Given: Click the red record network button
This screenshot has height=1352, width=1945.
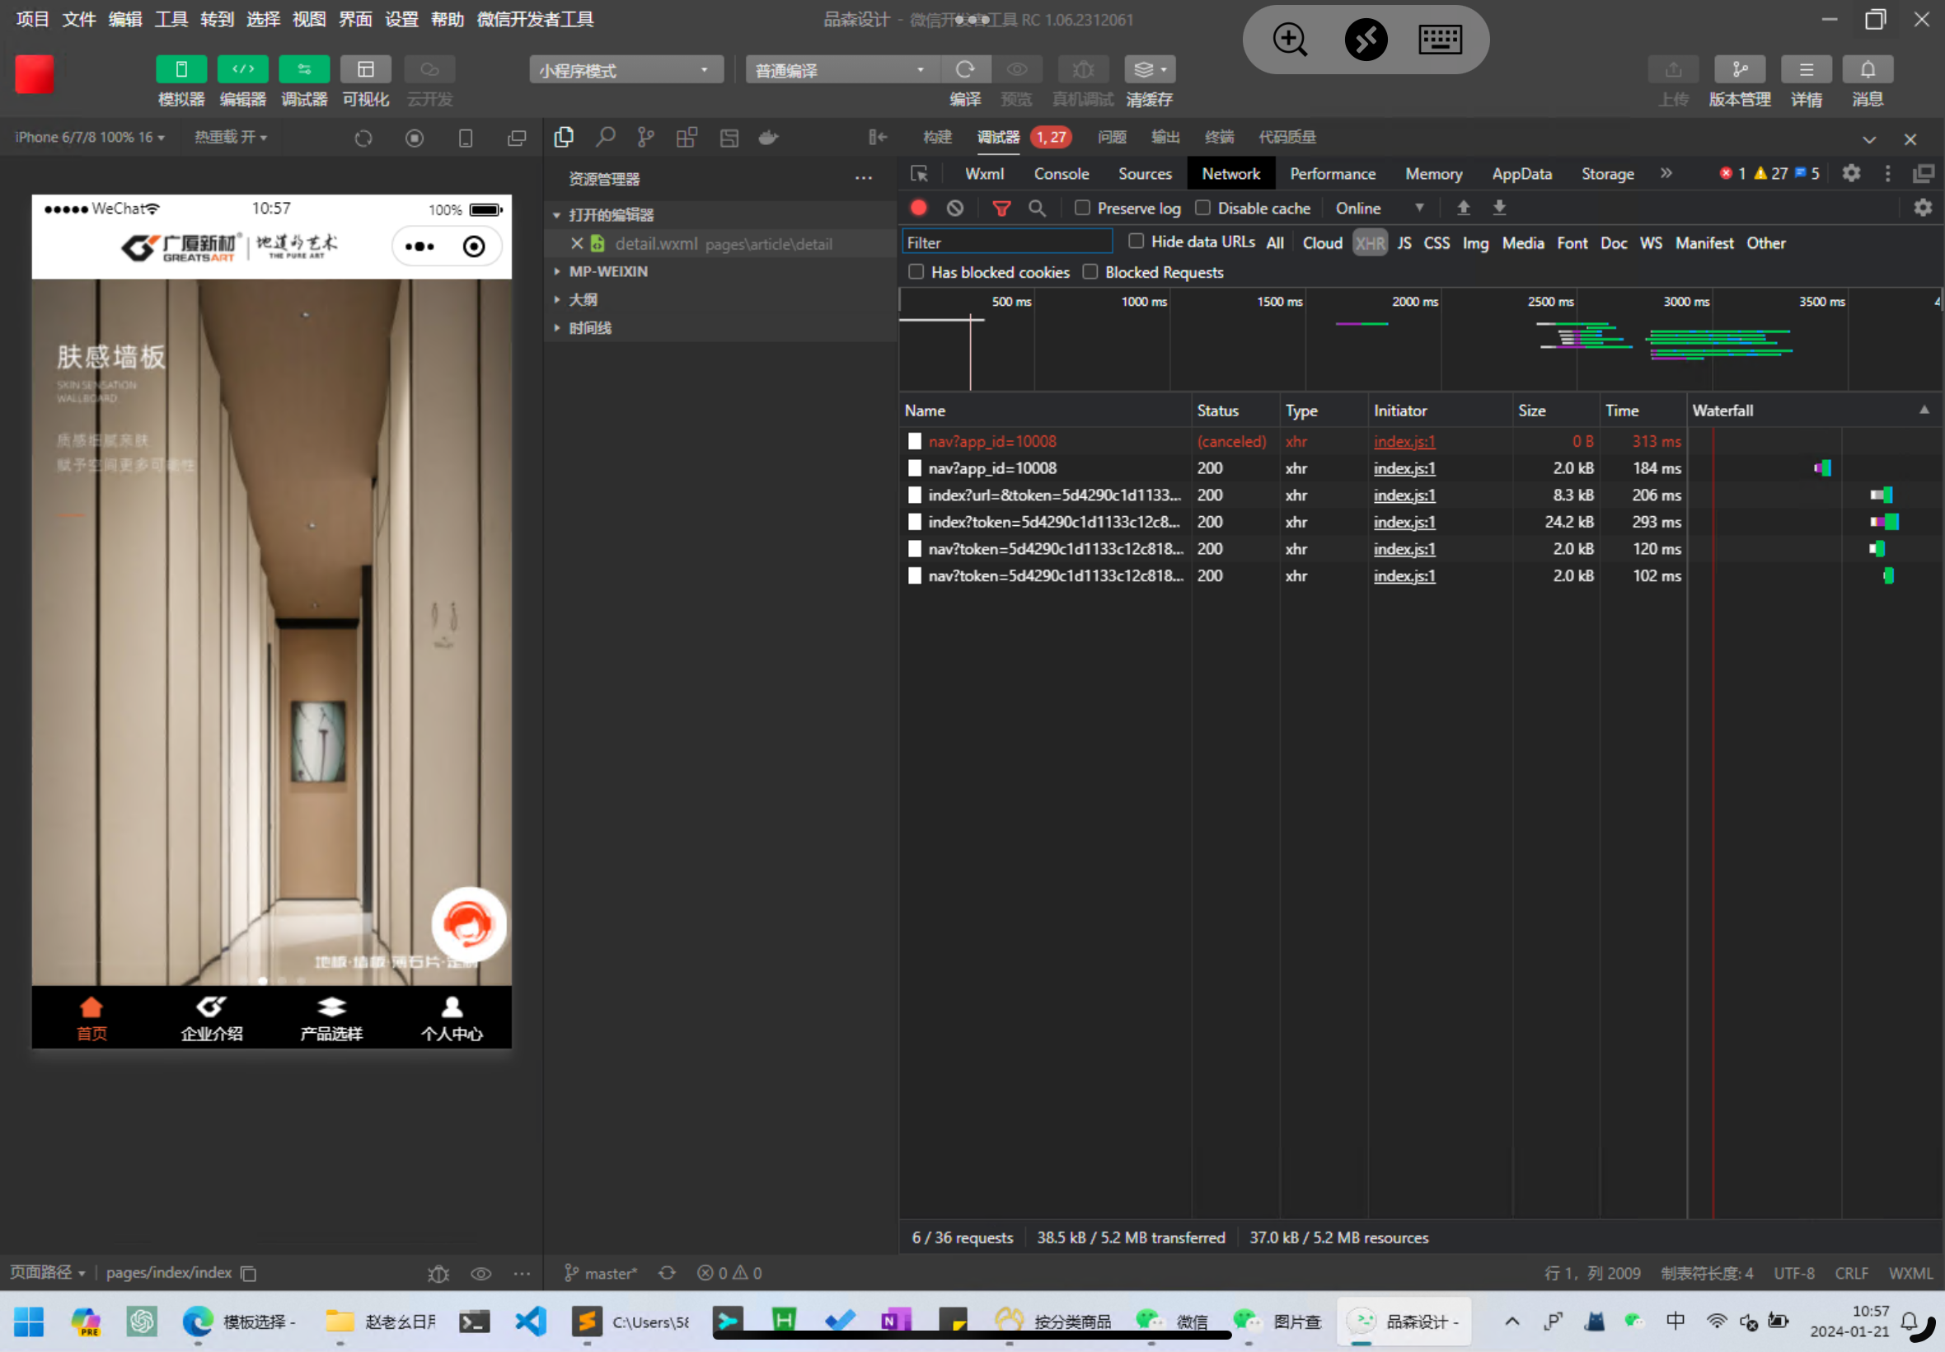Looking at the screenshot, I should [x=919, y=209].
